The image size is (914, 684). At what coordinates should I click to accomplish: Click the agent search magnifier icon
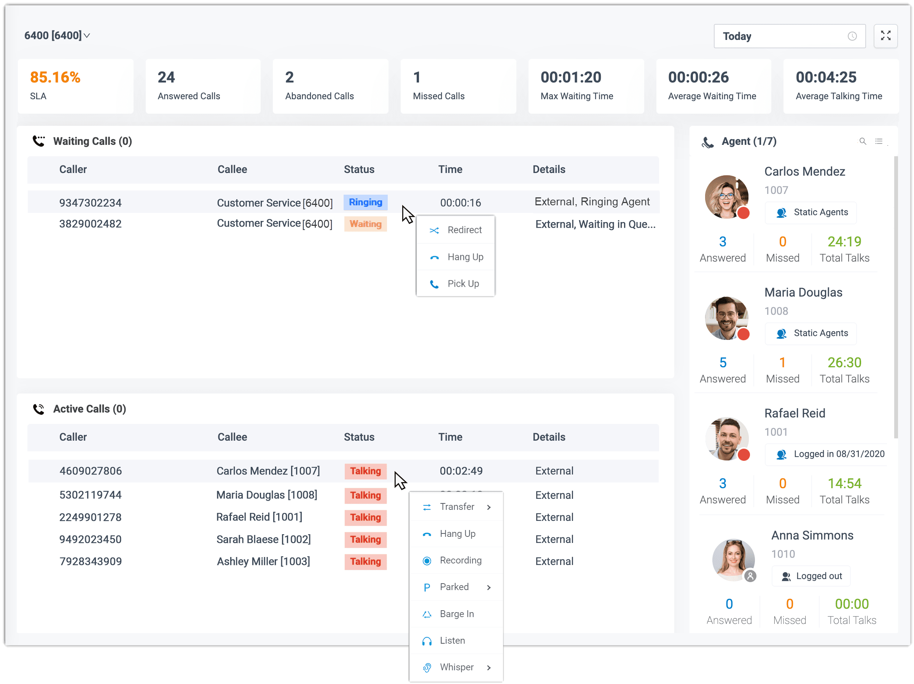(x=862, y=141)
